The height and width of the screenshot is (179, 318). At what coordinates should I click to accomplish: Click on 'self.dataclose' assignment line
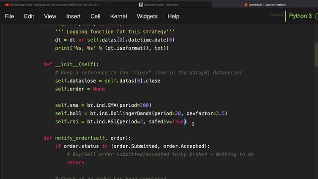pos(107,81)
